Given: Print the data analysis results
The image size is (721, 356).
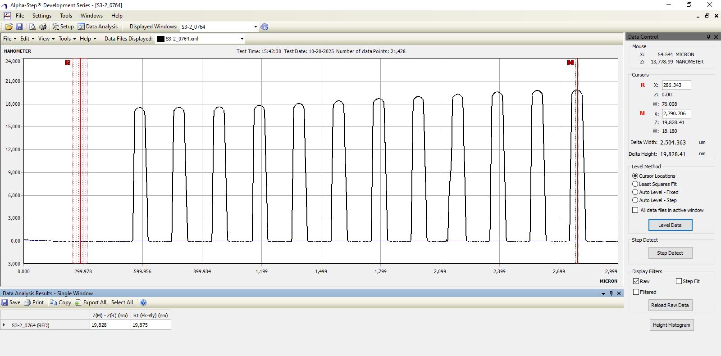Looking at the screenshot, I should (x=34, y=302).
